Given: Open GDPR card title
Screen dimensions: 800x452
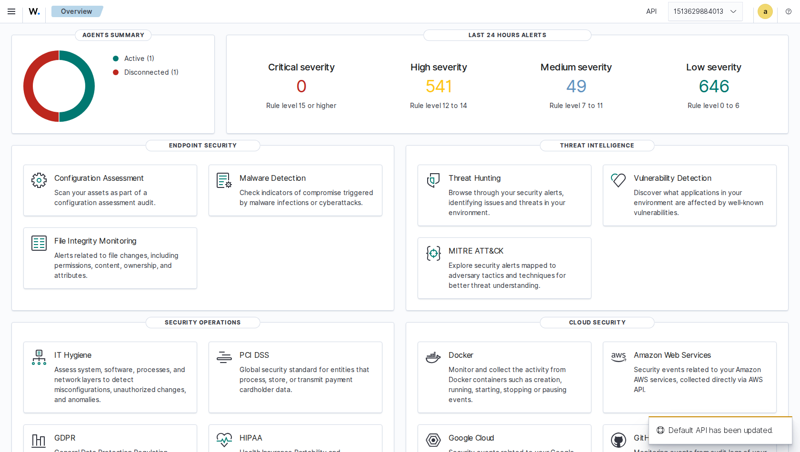Looking at the screenshot, I should click(65, 438).
